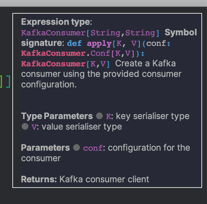Image resolution: width=207 pixels, height=204 pixels.
Task: Click the gray window title bar
Action: (103, 3)
